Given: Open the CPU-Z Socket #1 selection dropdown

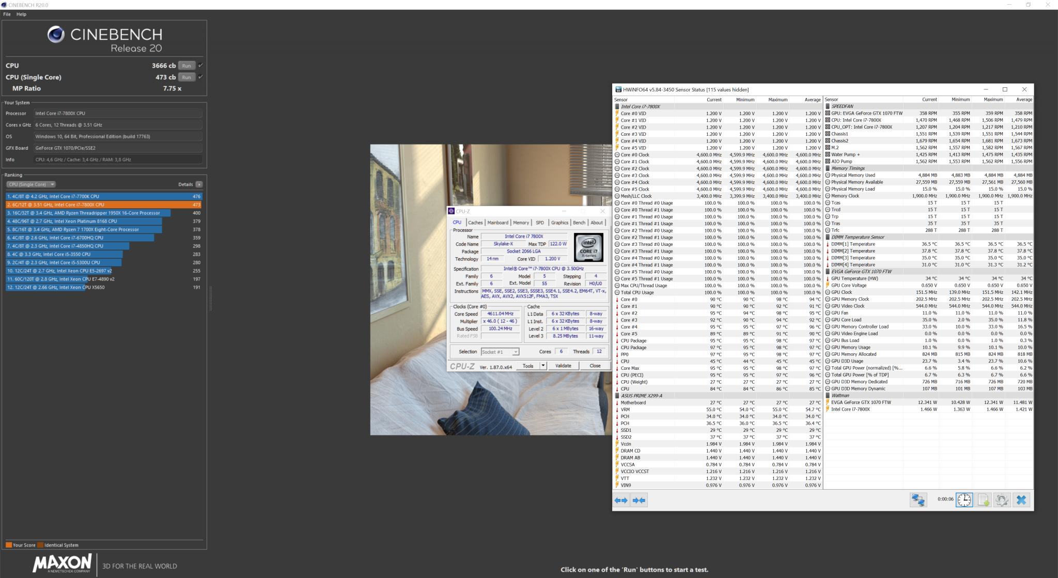Looking at the screenshot, I should point(500,352).
